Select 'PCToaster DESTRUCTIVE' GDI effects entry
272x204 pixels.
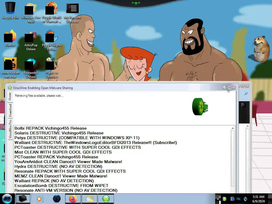coord(78,147)
